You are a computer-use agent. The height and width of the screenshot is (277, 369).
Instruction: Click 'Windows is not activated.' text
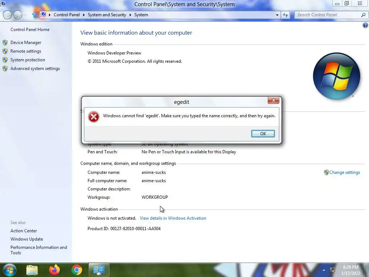tap(112, 218)
